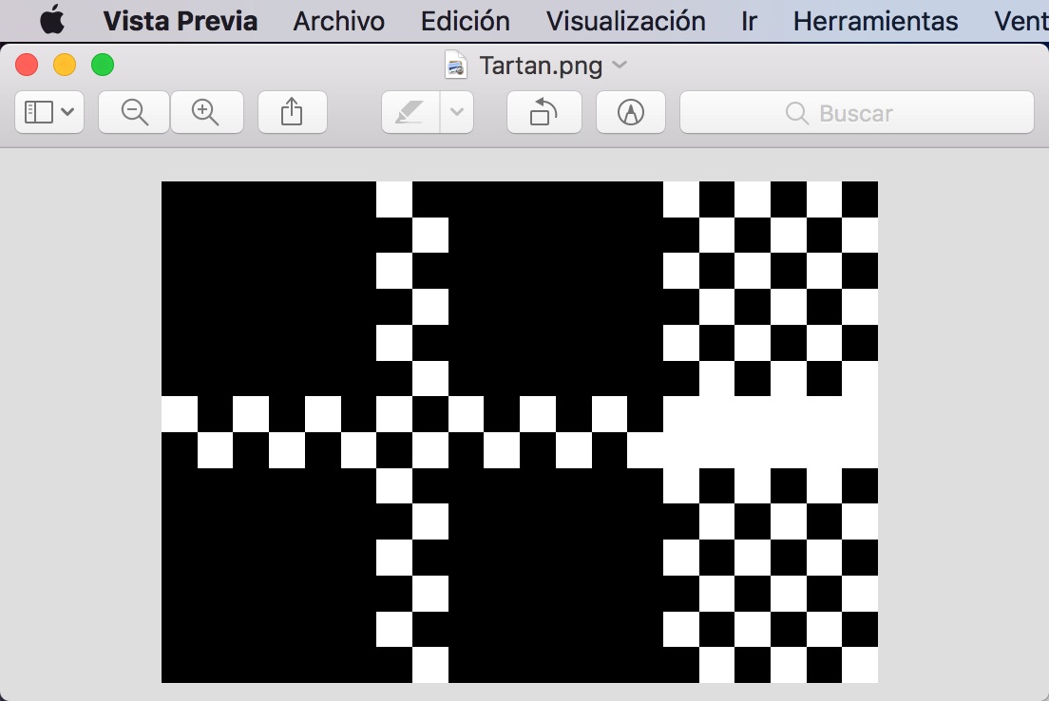Open the Ir menu
The height and width of the screenshot is (701, 1049).
[748, 20]
